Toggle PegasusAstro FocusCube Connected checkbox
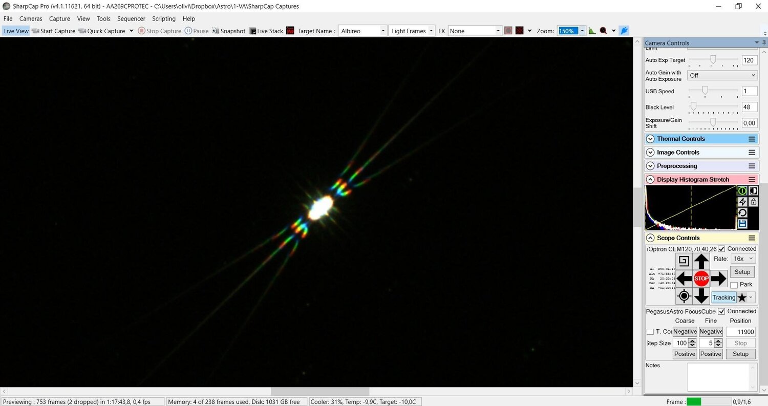The height and width of the screenshot is (406, 768). [721, 311]
